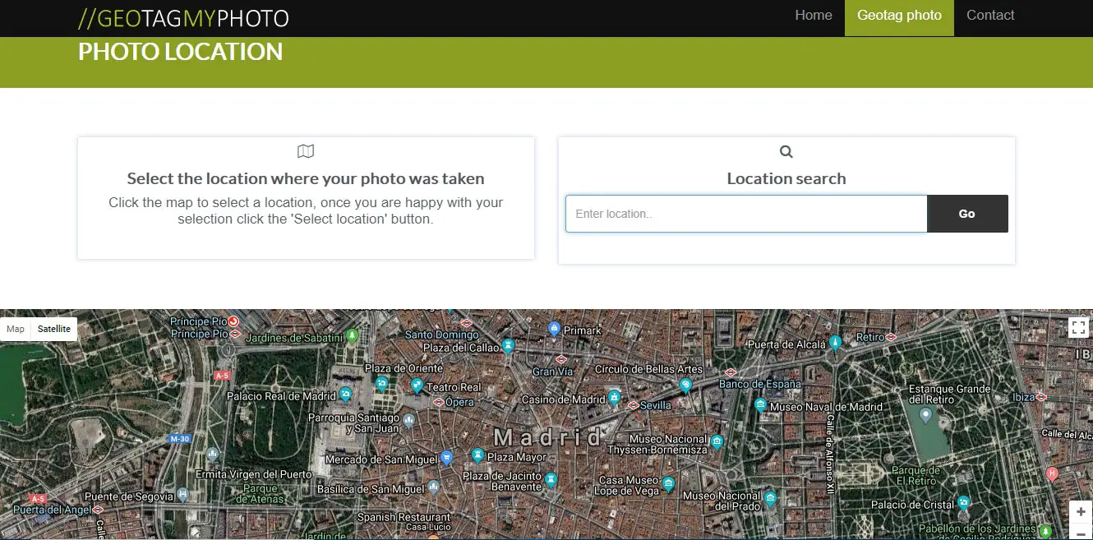The image size is (1093, 540).
Task: Click the Parroquia Santiago y San Juan marker
Action: point(408,421)
